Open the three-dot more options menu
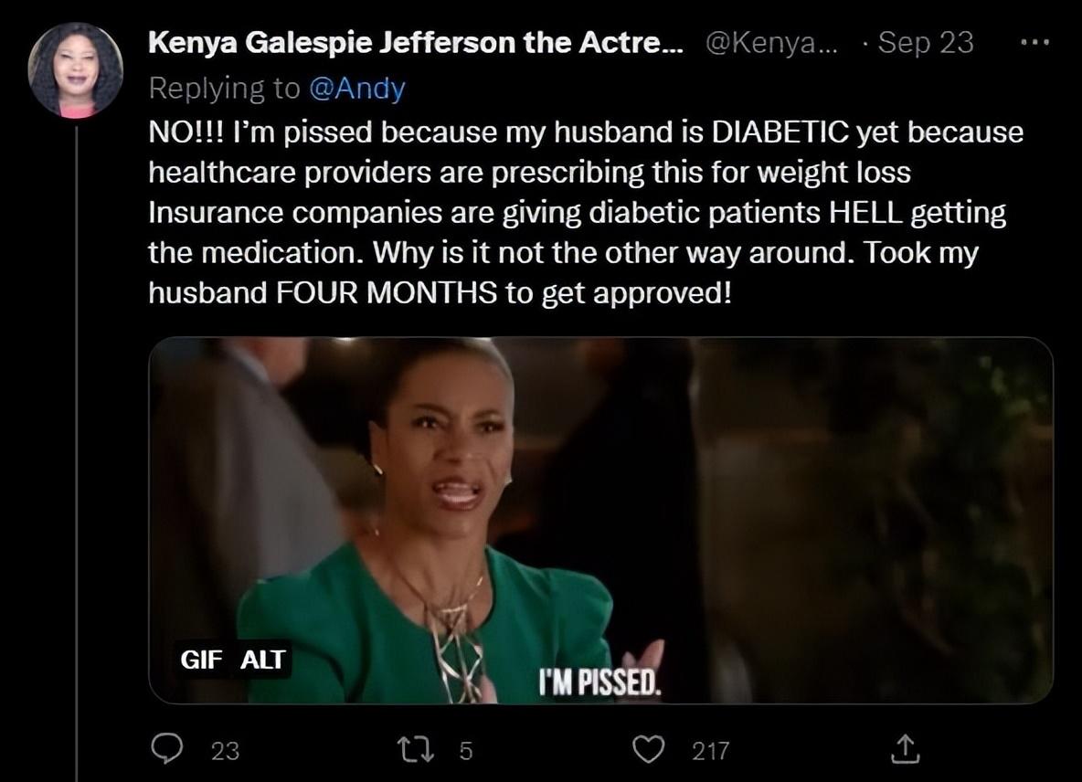 [1035, 43]
